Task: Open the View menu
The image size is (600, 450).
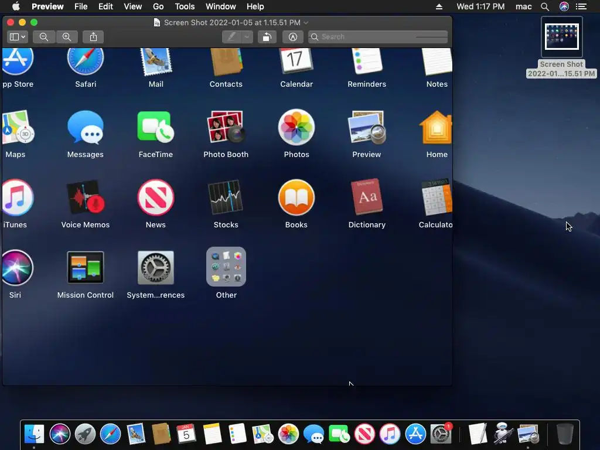Action: click(x=133, y=6)
